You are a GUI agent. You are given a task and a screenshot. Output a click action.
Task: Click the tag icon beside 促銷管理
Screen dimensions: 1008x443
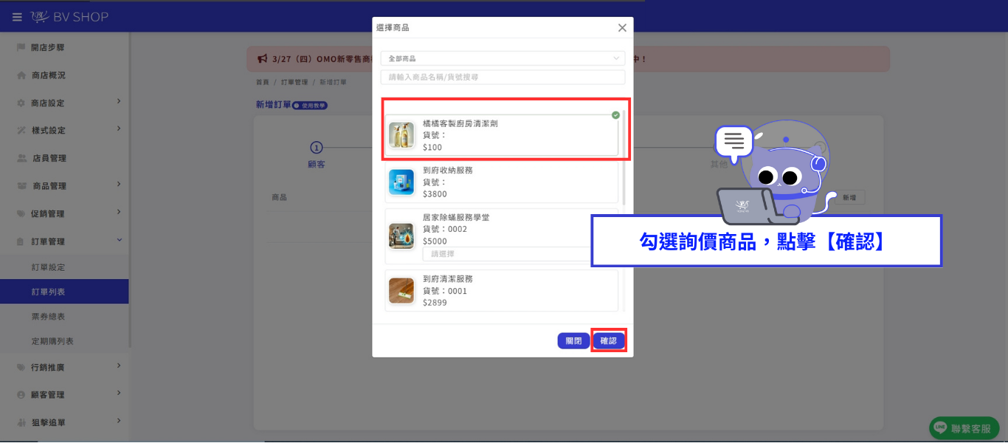pyautogui.click(x=21, y=213)
